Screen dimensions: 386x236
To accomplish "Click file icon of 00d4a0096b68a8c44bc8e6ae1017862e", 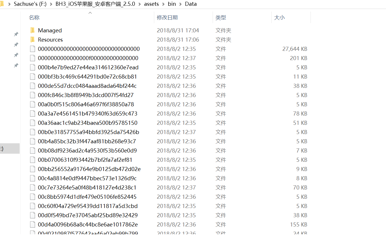I will tap(33, 224).
